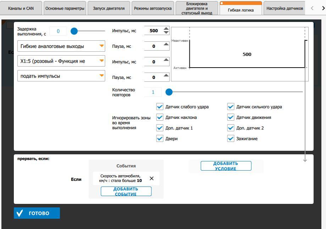The width and height of the screenshot is (326, 229).
Task: Toggle Датчик движения checkbox
Action: pyautogui.click(x=231, y=118)
